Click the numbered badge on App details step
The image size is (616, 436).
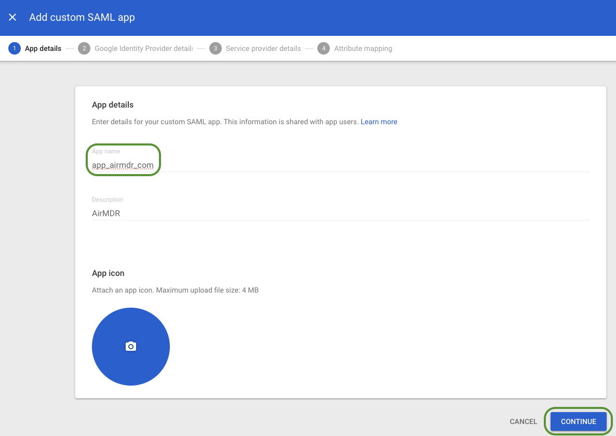point(14,48)
